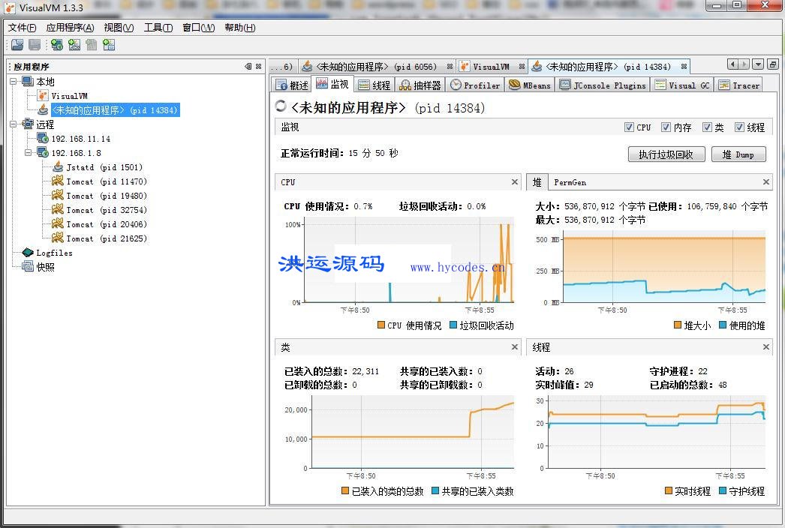The height and width of the screenshot is (528, 785).
Task: Click the 执行垃圾回收 button
Action: pos(666,154)
